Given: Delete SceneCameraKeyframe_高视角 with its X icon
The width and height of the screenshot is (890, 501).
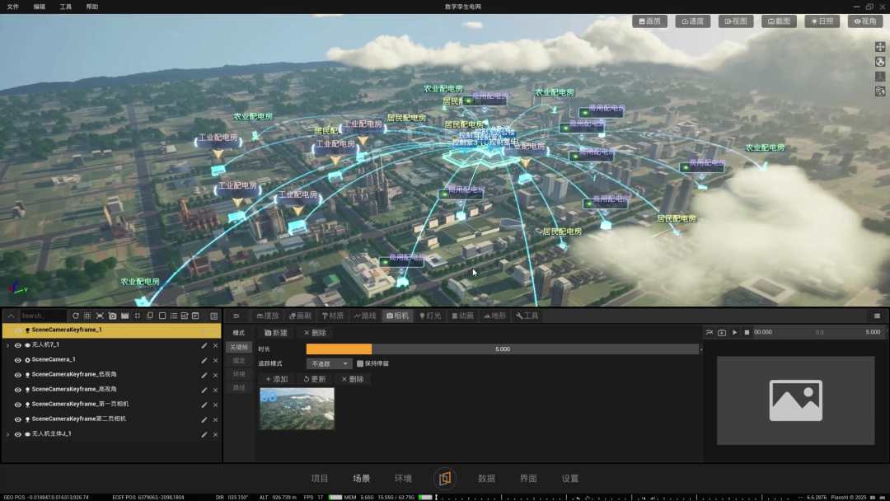Looking at the screenshot, I should (x=216, y=390).
